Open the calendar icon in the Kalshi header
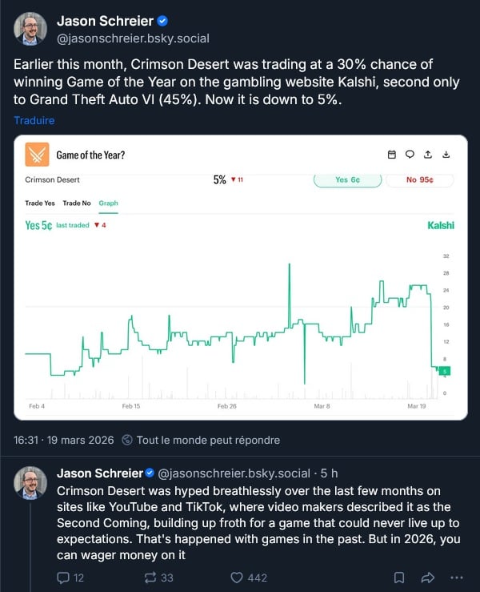480x592 pixels. 391,155
